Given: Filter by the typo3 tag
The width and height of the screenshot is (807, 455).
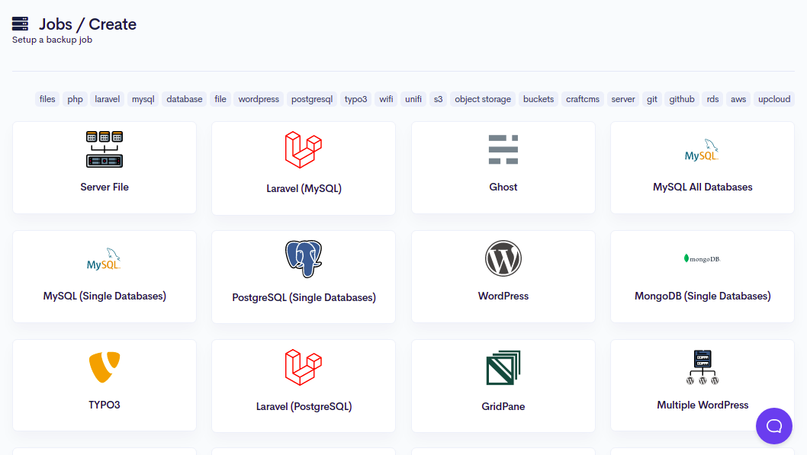Looking at the screenshot, I should 355,99.
